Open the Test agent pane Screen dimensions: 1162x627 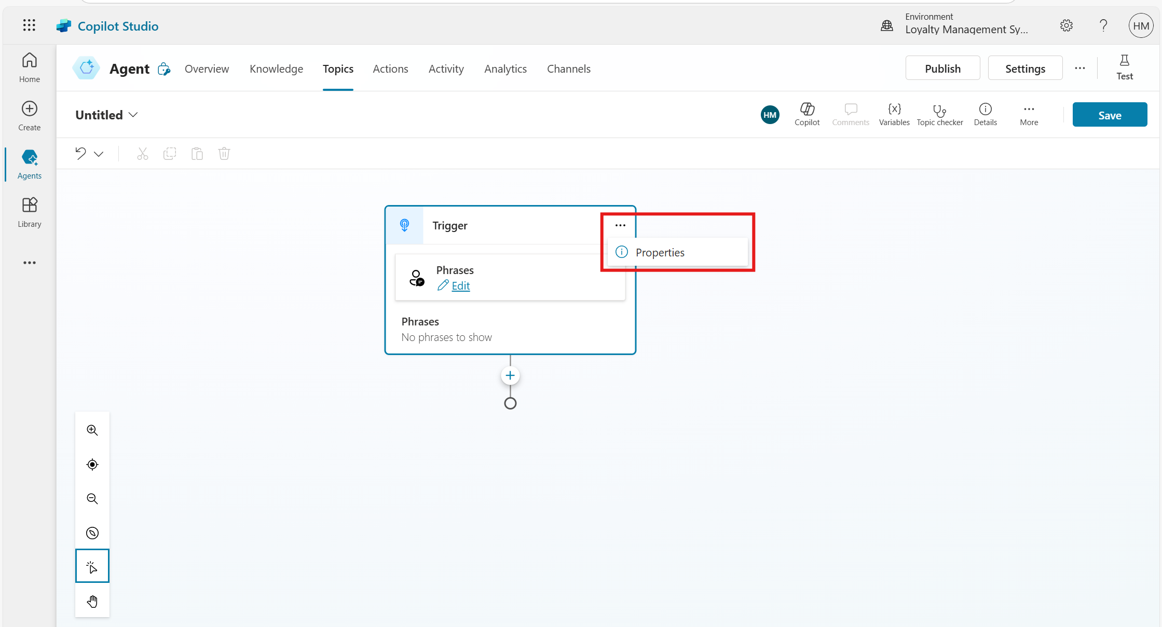tap(1124, 67)
